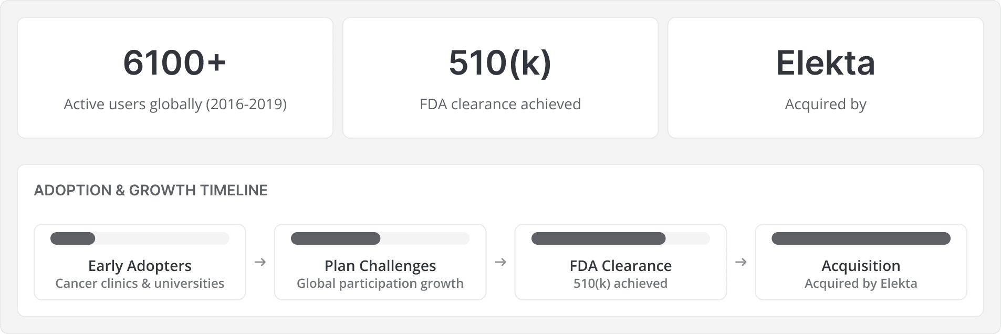
Task: Click the 'FDA clearance achieved' caption
Action: 500,105
